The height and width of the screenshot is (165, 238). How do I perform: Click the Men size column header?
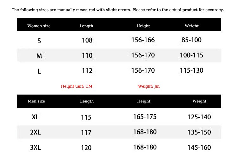36,101
